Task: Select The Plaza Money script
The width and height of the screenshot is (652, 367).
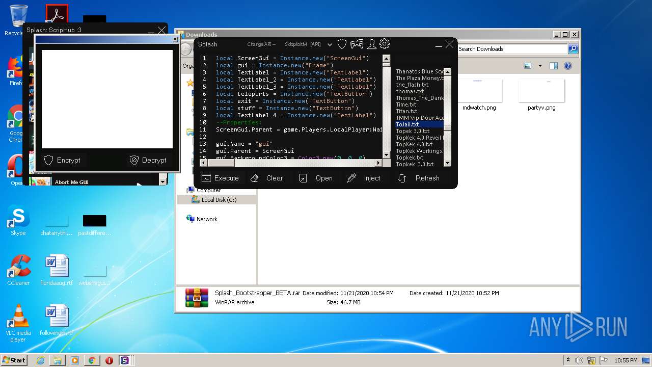Action: [419, 78]
